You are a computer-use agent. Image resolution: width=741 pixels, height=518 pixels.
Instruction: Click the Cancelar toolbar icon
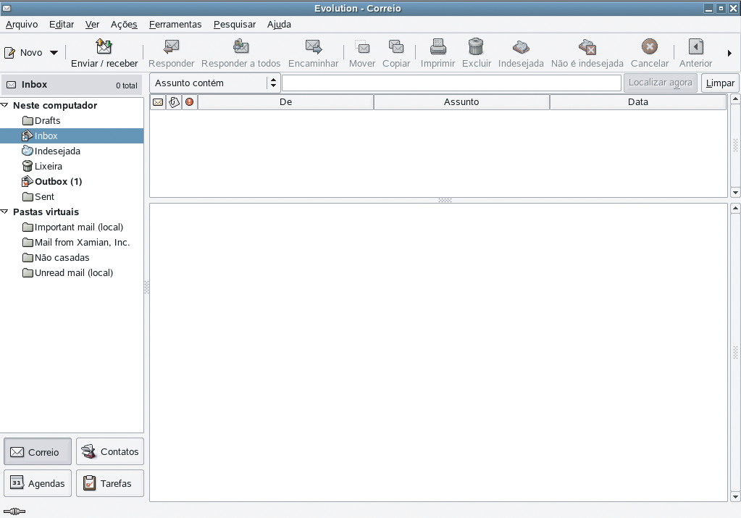[x=649, y=47]
